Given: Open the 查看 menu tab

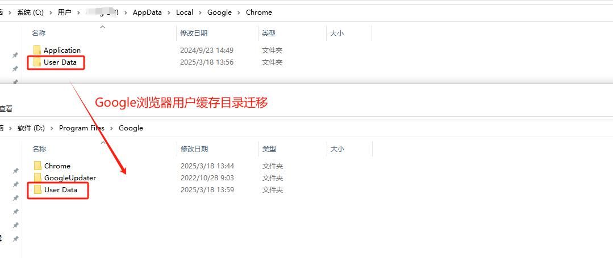Looking at the screenshot, I should point(6,108).
